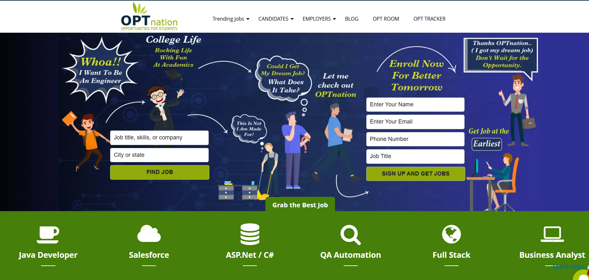589x280 pixels.
Task: Open Salesforce jobs link
Action: pyautogui.click(x=149, y=255)
